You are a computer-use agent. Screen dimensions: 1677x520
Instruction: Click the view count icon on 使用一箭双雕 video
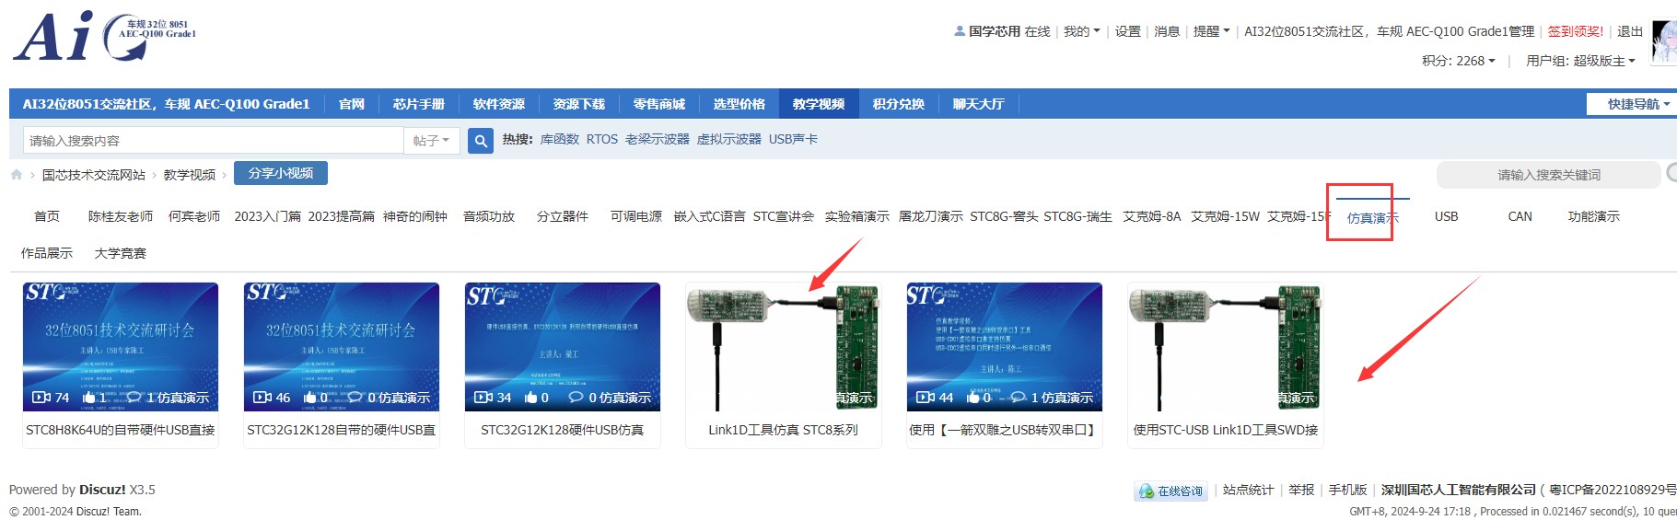click(x=925, y=398)
